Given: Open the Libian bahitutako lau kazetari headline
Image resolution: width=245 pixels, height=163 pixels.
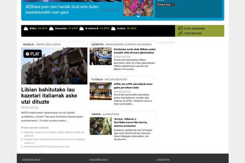Looking at the screenshot, I should pos(49,96).
